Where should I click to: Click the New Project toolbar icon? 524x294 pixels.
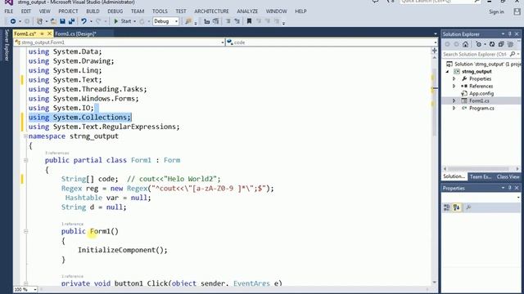(40, 21)
